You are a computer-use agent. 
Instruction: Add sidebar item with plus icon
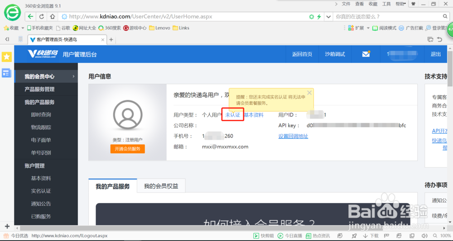click(7, 226)
